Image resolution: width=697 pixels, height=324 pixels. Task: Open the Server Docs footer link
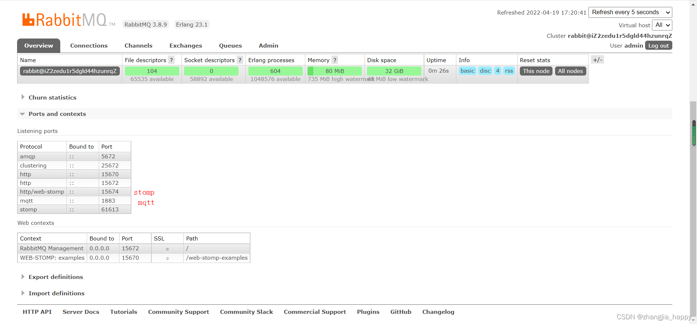[x=81, y=312]
